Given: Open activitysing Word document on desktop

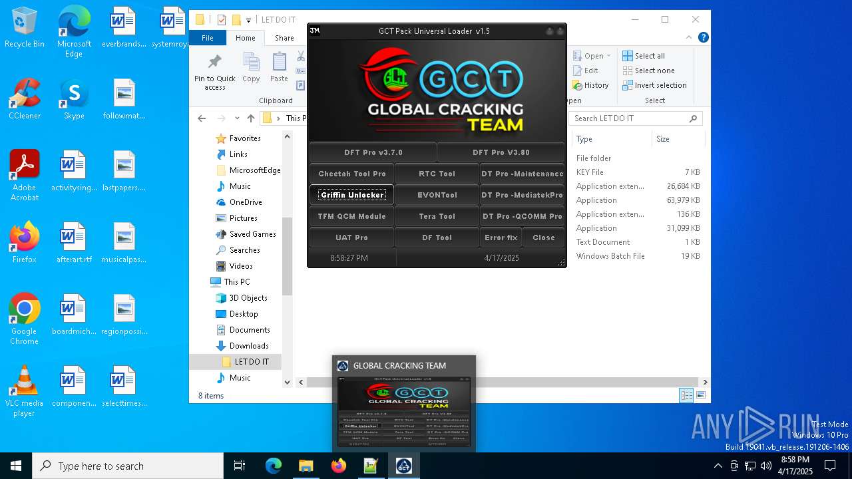Looking at the screenshot, I should click(74, 171).
